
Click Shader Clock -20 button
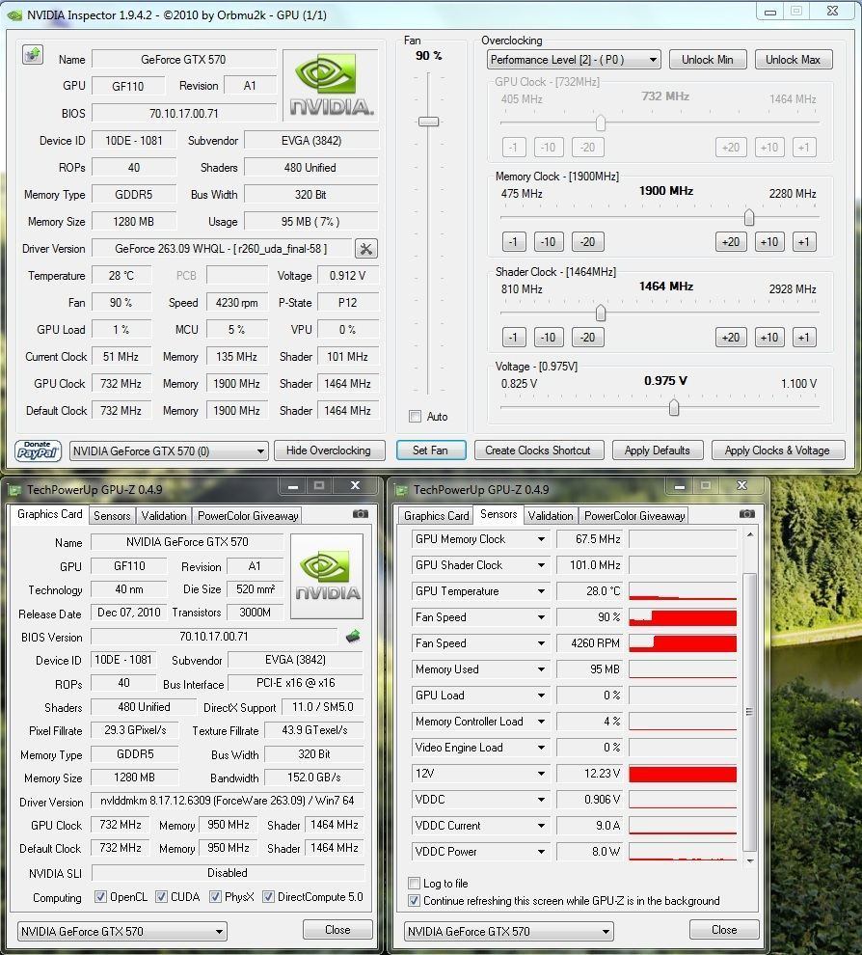click(587, 338)
